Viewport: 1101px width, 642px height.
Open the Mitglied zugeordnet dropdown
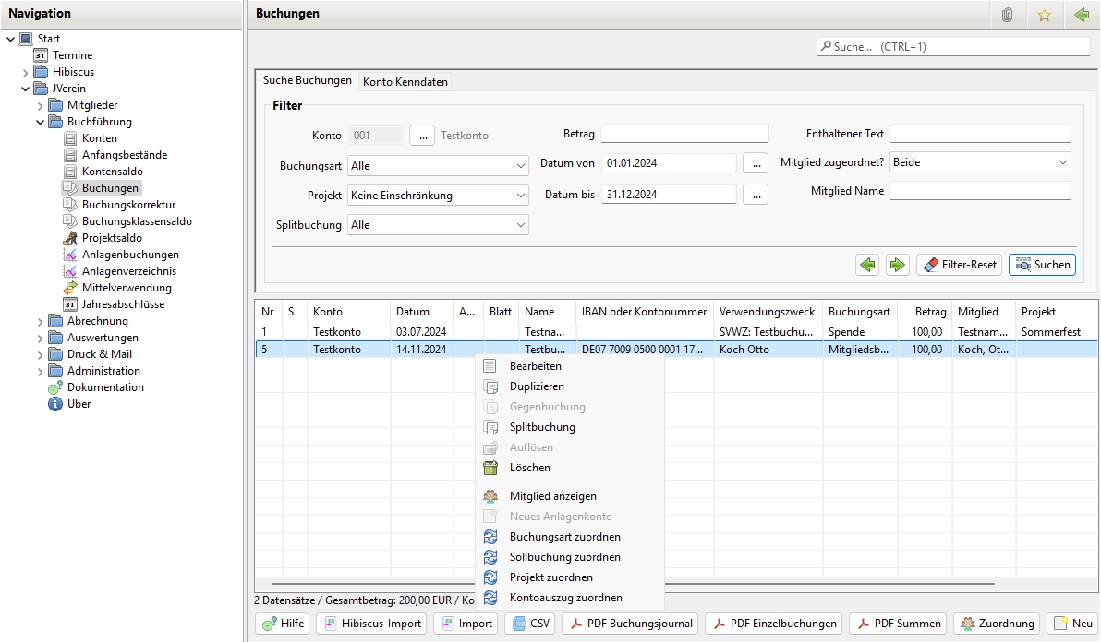[979, 162]
